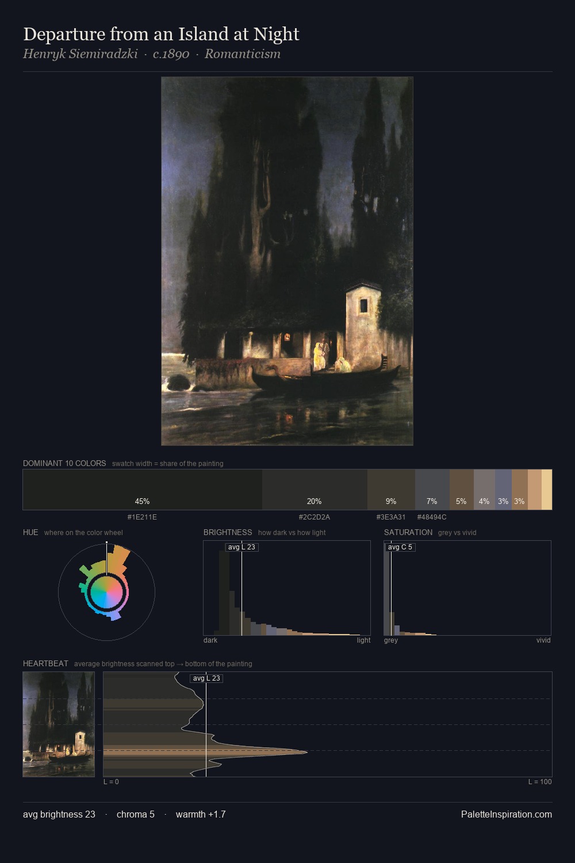Click the 5% brown color swatch
575x863 pixels.
461,490
